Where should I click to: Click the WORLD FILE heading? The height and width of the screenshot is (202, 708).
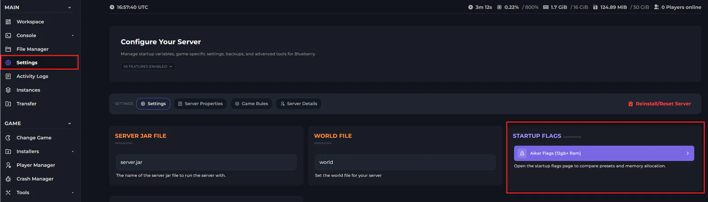click(333, 136)
